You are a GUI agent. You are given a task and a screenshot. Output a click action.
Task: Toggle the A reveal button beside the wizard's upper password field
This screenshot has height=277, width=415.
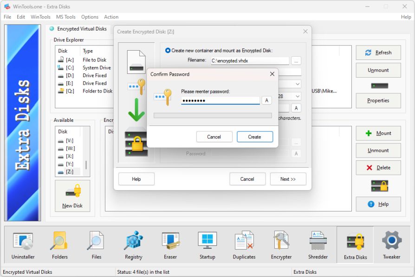coord(296,108)
